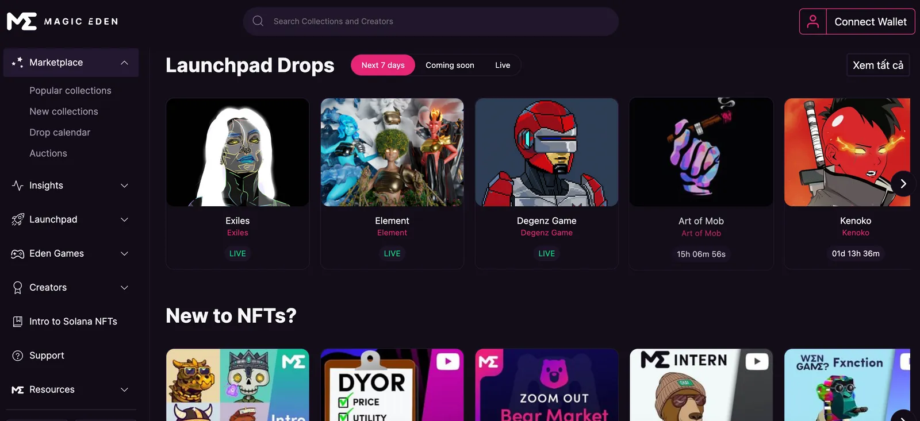The image size is (920, 421).
Task: Click the Creators ribbon icon
Action: coord(18,288)
